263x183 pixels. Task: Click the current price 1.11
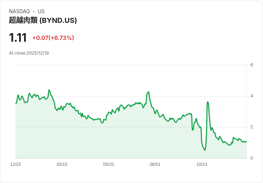coord(18,38)
